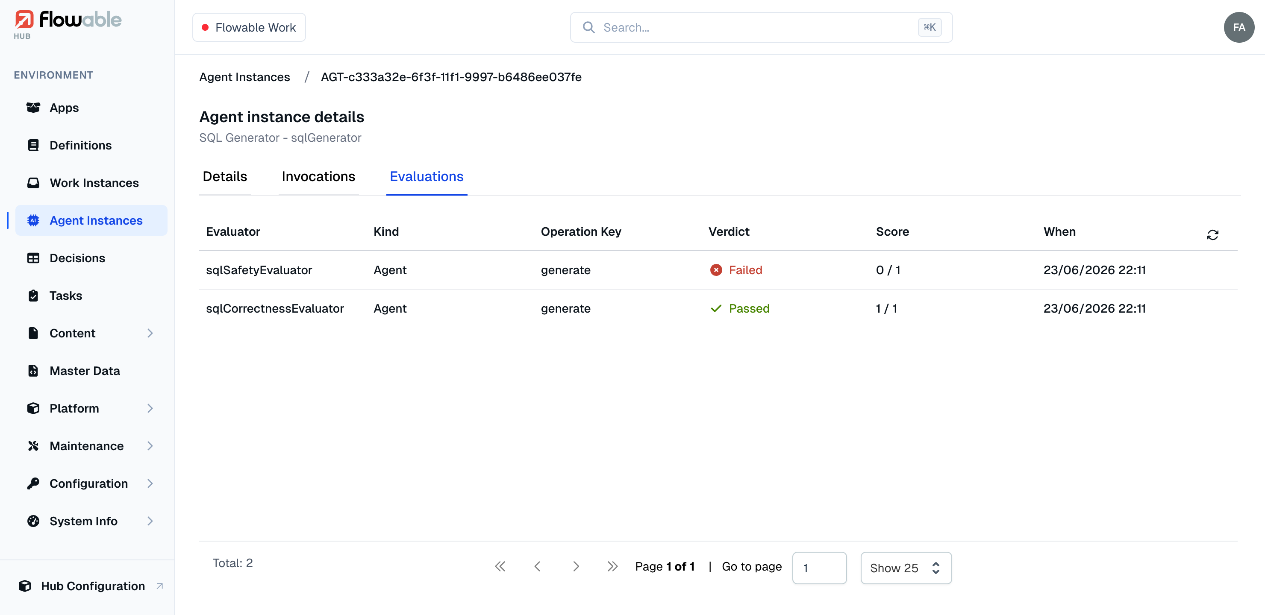Click the red Failed verdict icon
This screenshot has width=1265, height=615.
[716, 270]
